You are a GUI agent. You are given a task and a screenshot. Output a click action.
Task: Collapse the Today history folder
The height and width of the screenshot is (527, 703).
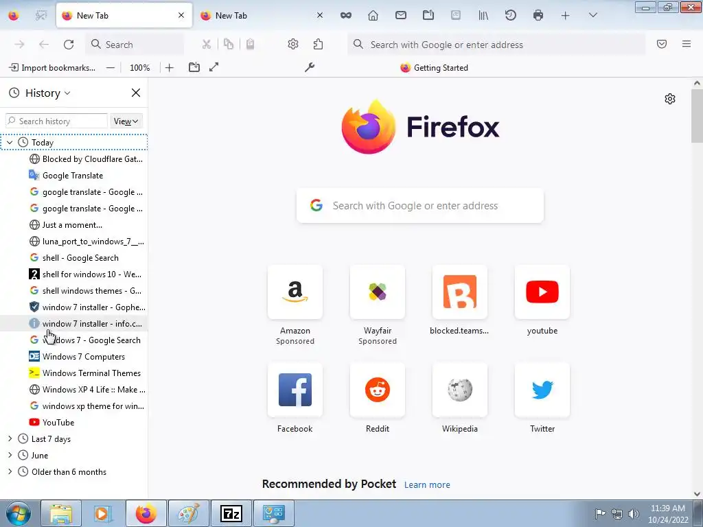pos(10,143)
